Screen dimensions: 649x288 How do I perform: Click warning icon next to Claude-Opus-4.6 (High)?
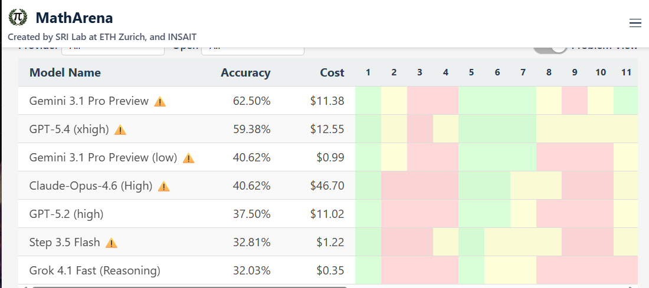[x=164, y=186]
